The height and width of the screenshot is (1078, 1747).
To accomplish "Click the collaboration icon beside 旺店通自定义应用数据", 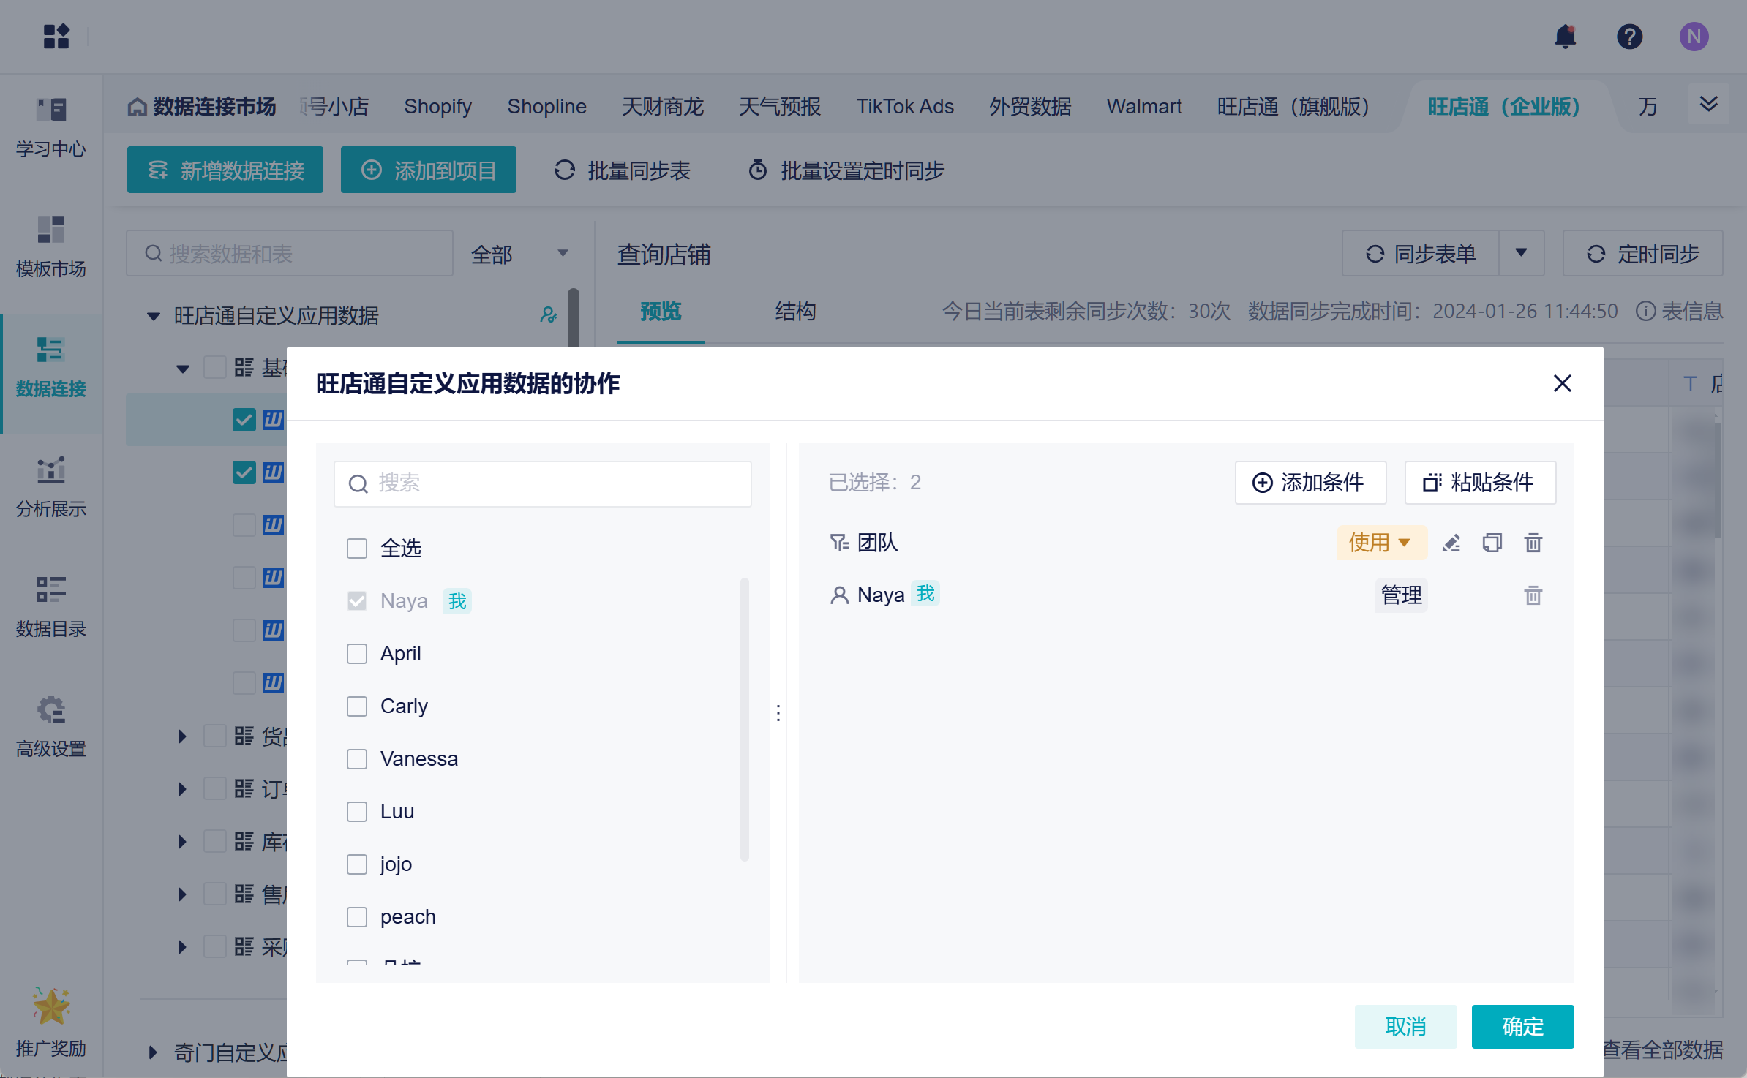I will click(548, 315).
